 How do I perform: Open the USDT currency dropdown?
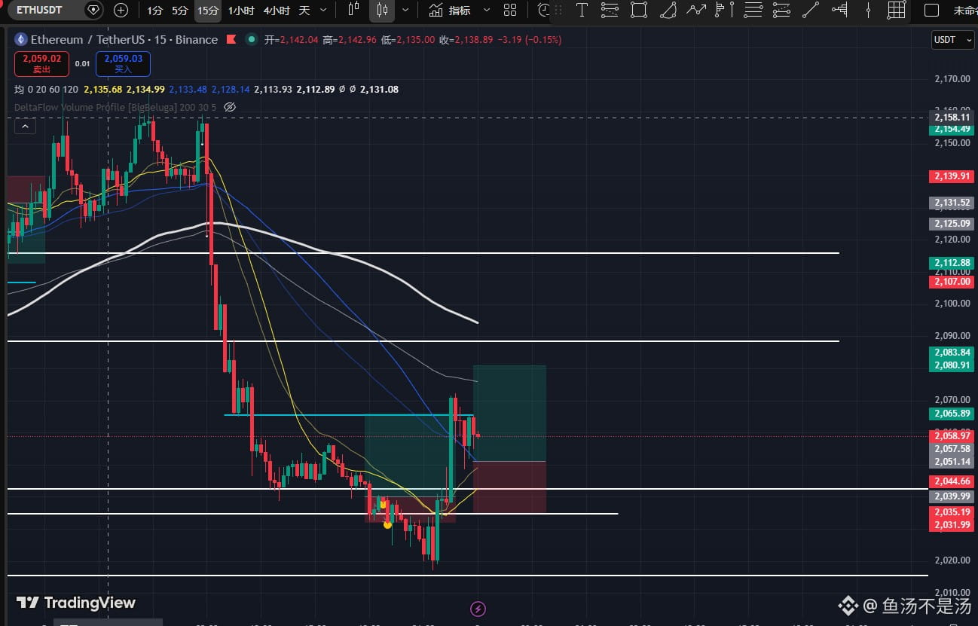pos(953,40)
